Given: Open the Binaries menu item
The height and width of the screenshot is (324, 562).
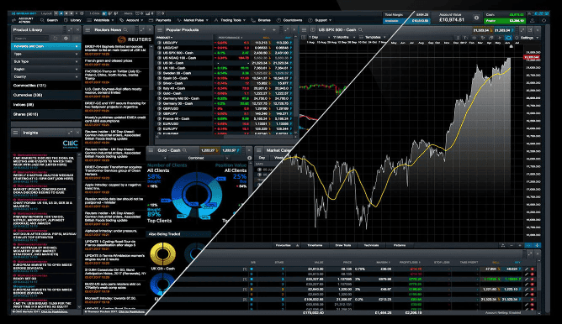Looking at the screenshot, I should coord(261,20).
